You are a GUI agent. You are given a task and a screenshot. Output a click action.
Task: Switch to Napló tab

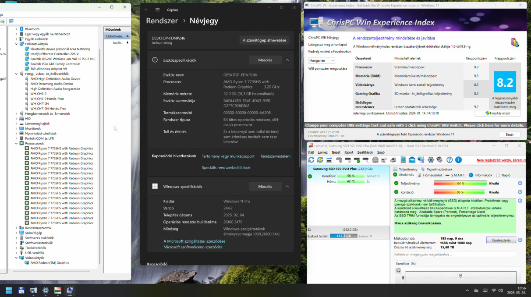coord(503,175)
